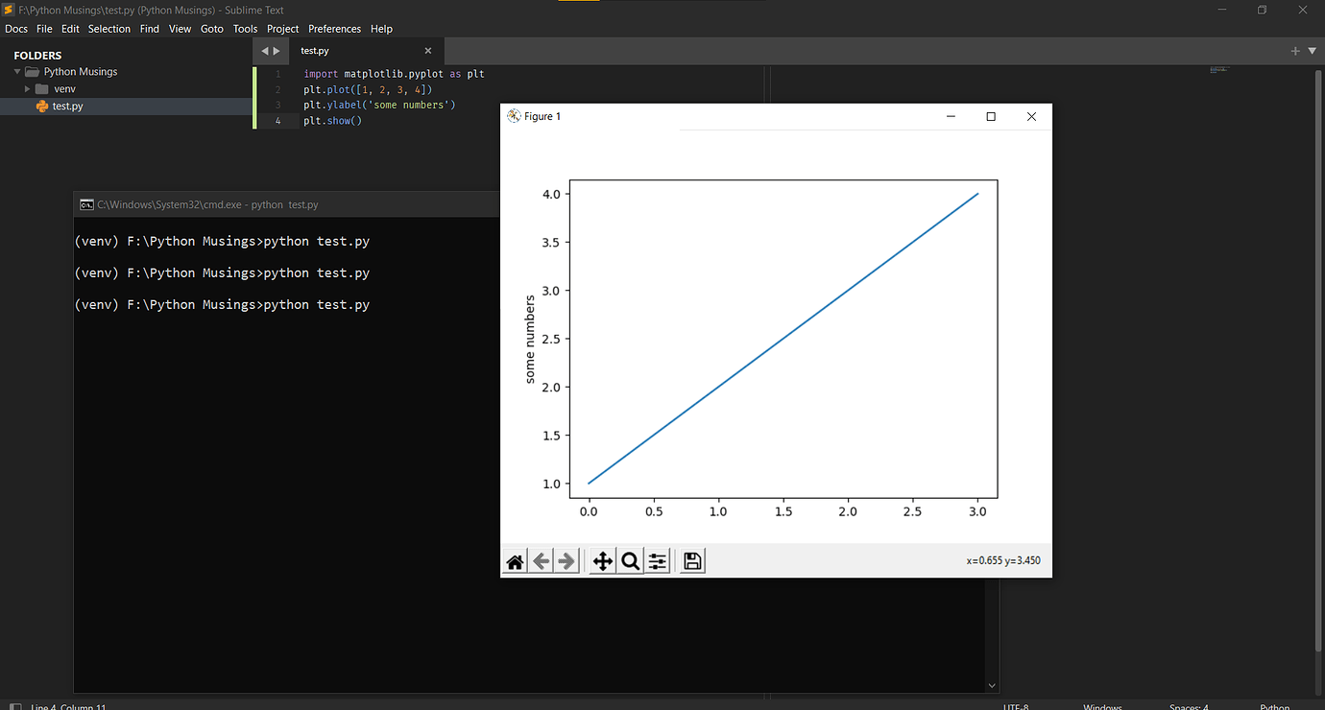Select test.py in the sidebar
The height and width of the screenshot is (710, 1325).
click(126, 106)
